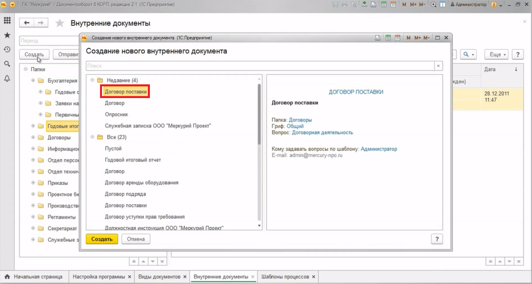
Task: Click the Период filter field
Action: point(49,40)
